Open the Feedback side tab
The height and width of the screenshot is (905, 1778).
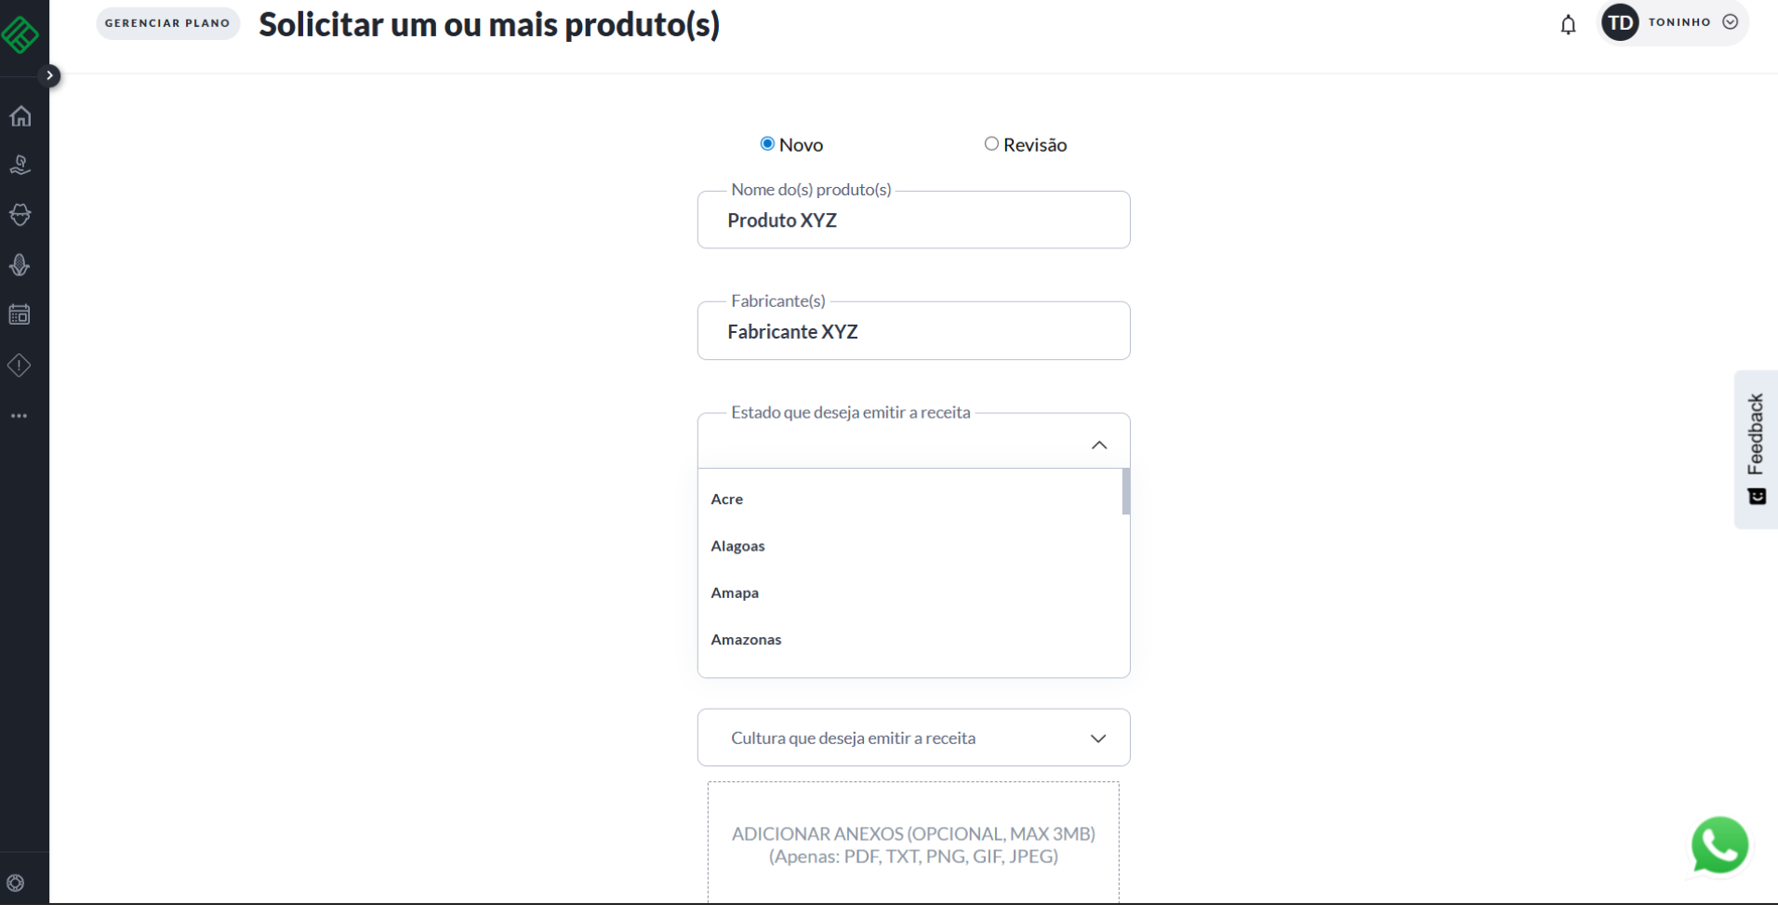click(x=1756, y=448)
